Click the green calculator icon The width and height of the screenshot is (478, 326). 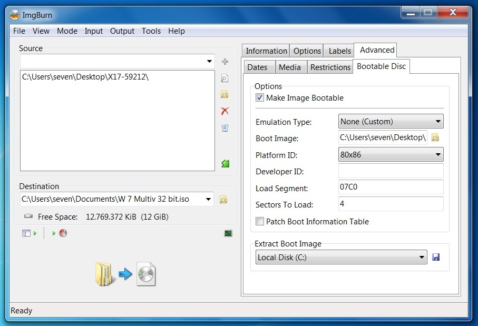(225, 164)
